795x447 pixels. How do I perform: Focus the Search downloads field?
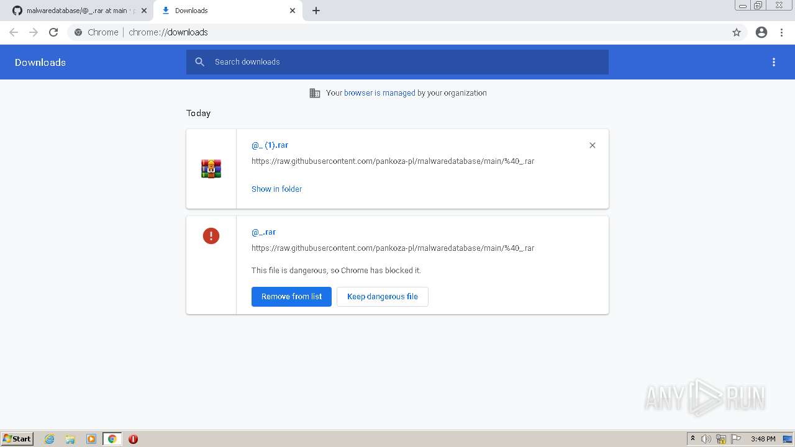coord(397,62)
